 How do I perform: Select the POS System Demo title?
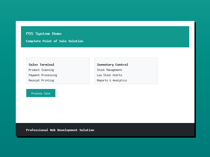pos(44,33)
